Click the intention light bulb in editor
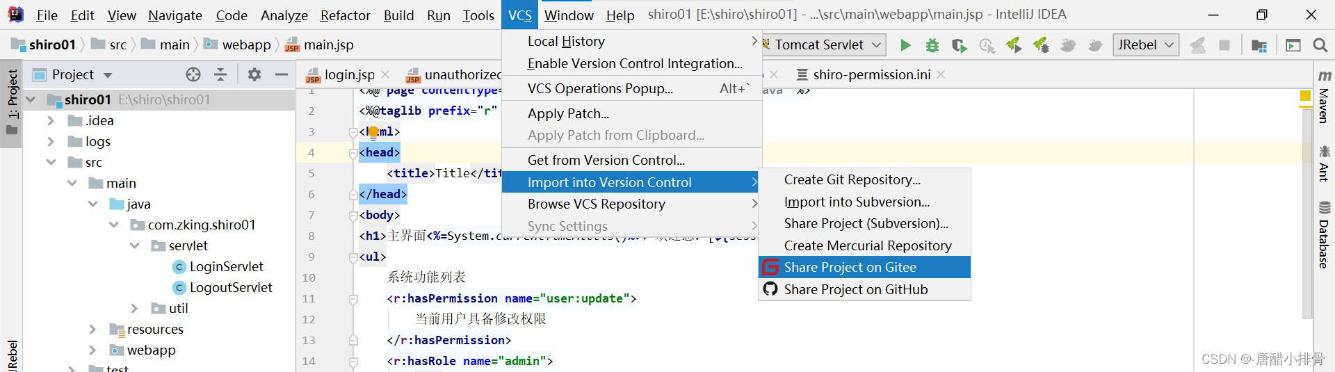The image size is (1335, 372). click(x=373, y=132)
